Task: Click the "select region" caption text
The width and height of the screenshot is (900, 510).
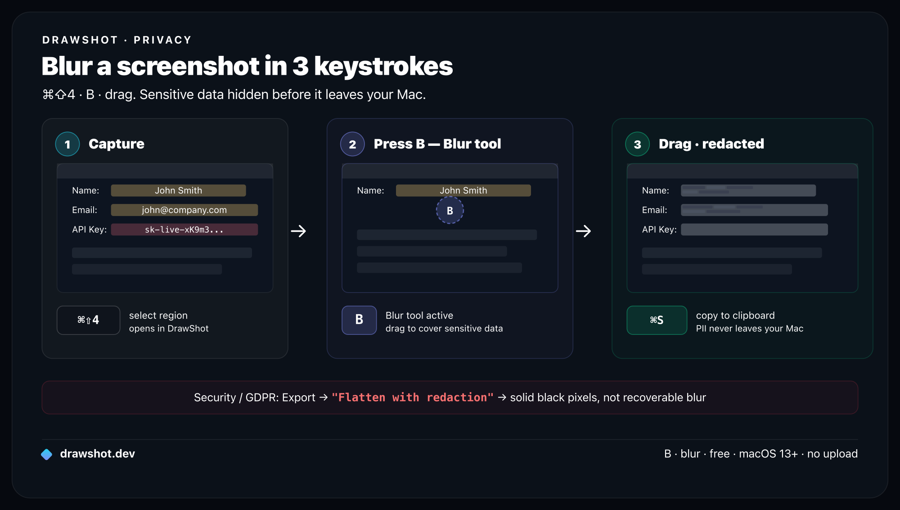Action: 158,316
